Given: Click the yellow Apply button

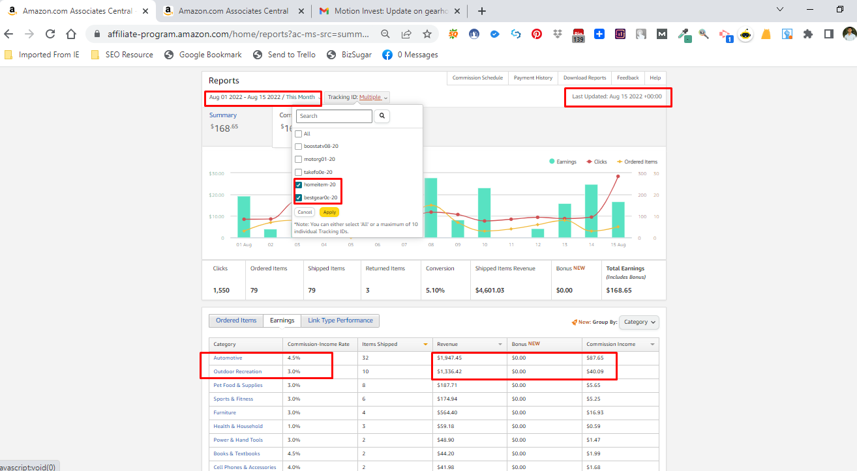Looking at the screenshot, I should (329, 212).
